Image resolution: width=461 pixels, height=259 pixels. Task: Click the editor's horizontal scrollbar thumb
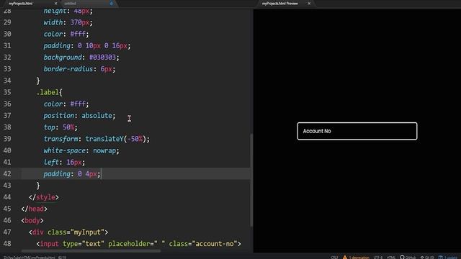pos(91,251)
